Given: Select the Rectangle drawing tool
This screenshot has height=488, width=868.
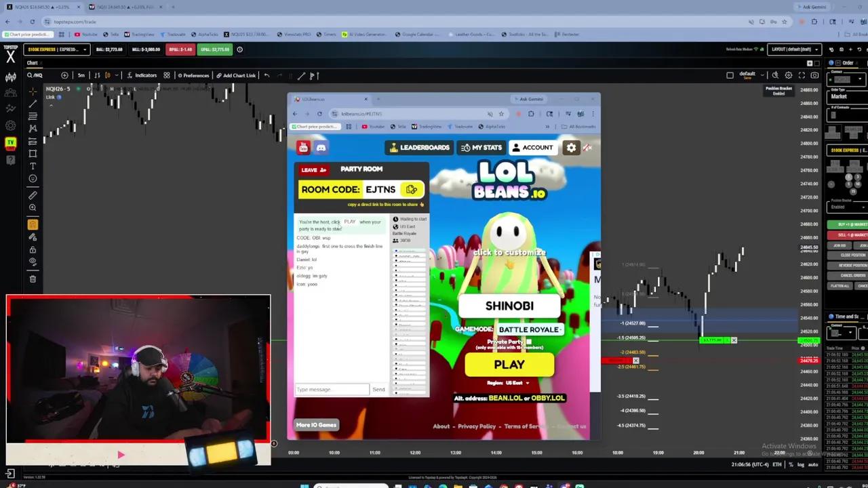Looking at the screenshot, I should click(33, 153).
